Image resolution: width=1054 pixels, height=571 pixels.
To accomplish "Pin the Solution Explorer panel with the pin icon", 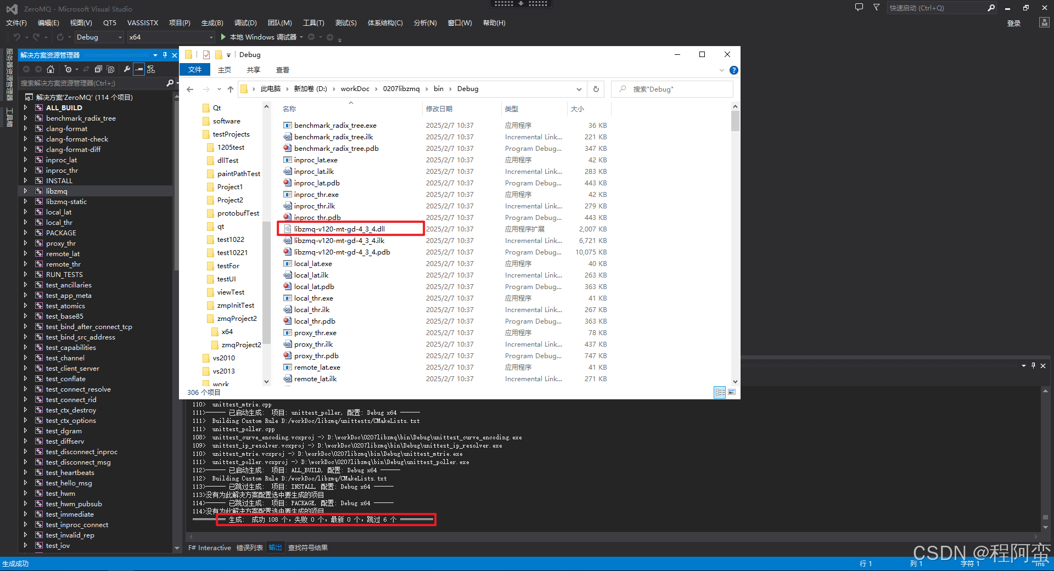I will pyautogui.click(x=165, y=55).
